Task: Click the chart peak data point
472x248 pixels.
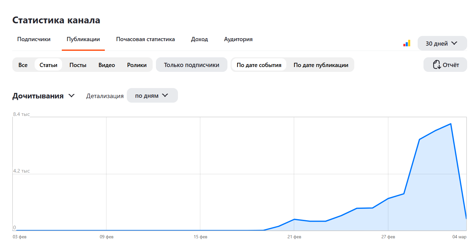Action: [451, 124]
